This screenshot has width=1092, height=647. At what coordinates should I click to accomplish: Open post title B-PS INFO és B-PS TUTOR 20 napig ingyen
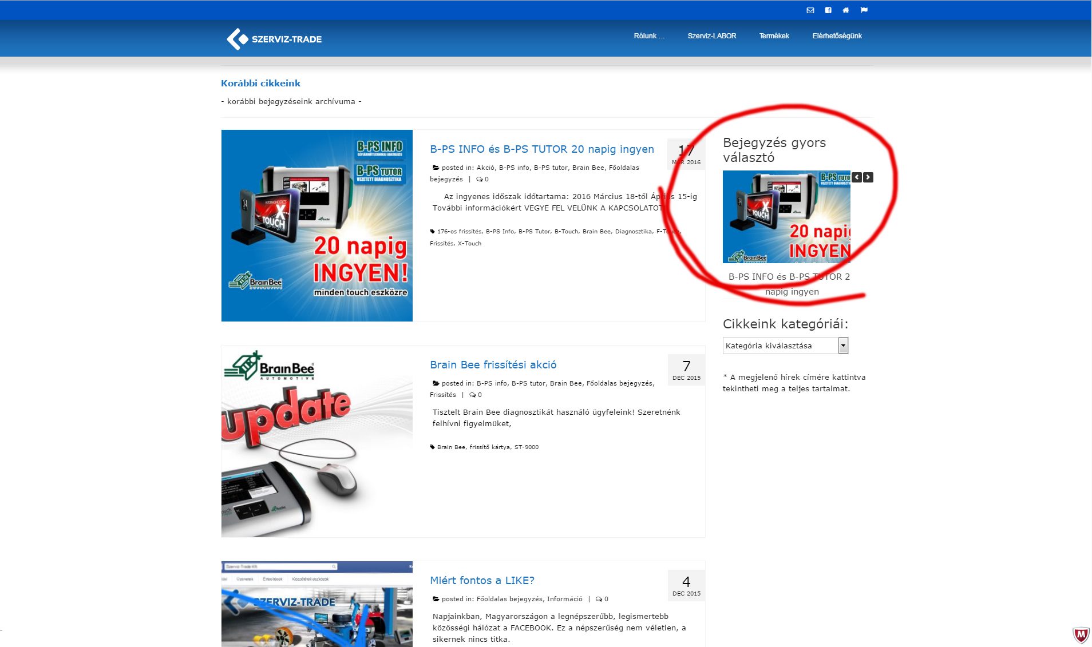(542, 149)
